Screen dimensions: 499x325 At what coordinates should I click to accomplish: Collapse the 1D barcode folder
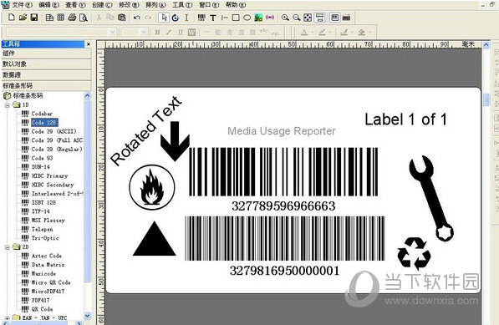pos(8,105)
